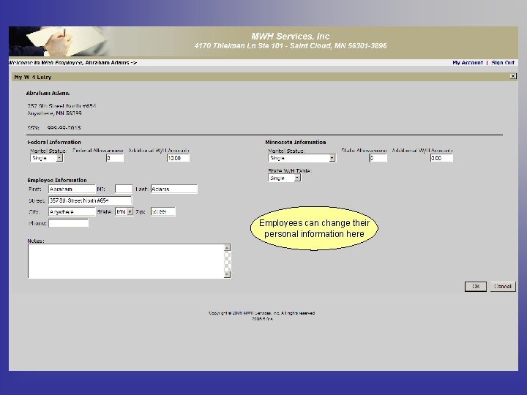Click the Anywhere, MN address line text

tap(54, 113)
